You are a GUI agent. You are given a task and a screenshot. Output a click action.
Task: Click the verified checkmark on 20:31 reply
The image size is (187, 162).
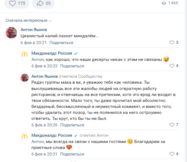click(x=76, y=135)
